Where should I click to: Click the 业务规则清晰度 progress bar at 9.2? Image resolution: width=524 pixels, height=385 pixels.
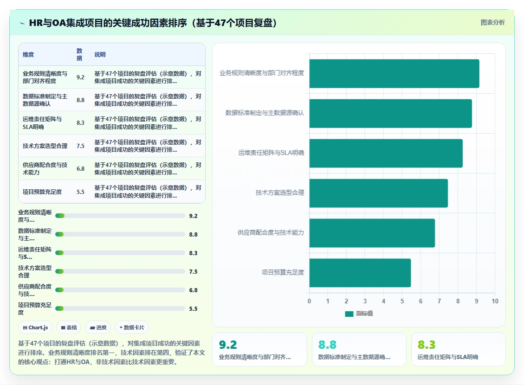click(x=120, y=216)
